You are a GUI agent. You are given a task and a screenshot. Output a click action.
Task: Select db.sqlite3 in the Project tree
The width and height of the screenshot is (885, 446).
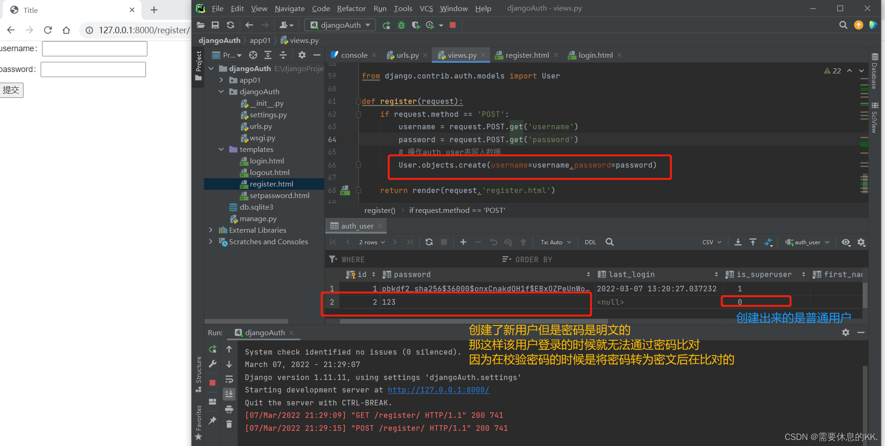tap(256, 207)
